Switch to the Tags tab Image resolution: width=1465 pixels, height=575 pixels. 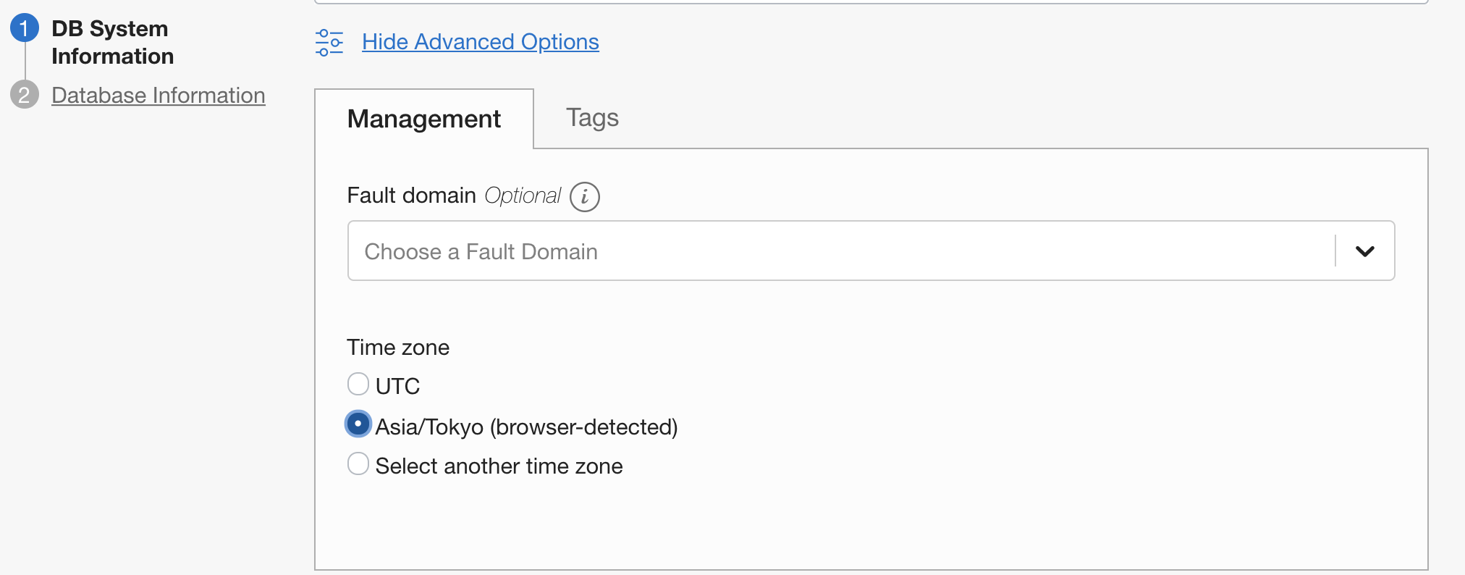click(x=592, y=118)
